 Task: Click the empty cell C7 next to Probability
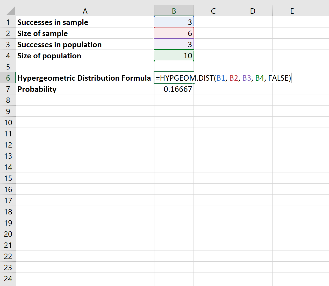click(x=213, y=89)
